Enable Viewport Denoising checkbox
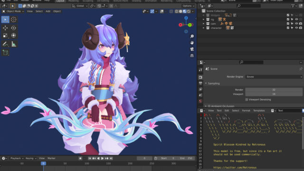Image resolution: width=304 pixels, height=171 pixels. pyautogui.click(x=247, y=99)
